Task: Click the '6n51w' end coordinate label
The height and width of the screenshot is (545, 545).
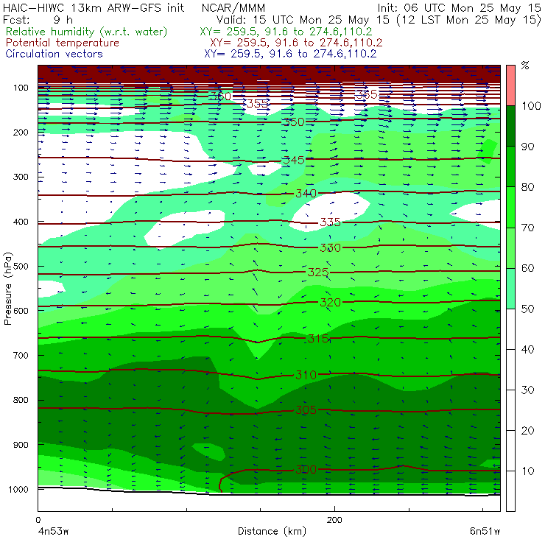Action: [485, 532]
